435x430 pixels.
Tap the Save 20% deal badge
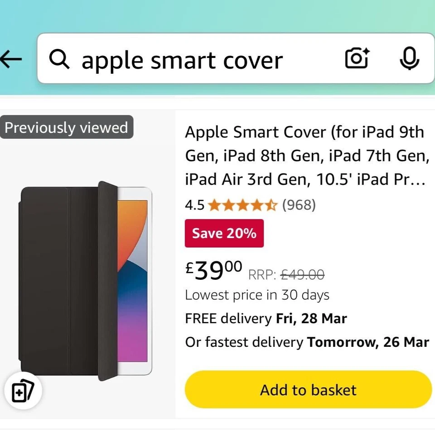pyautogui.click(x=224, y=233)
